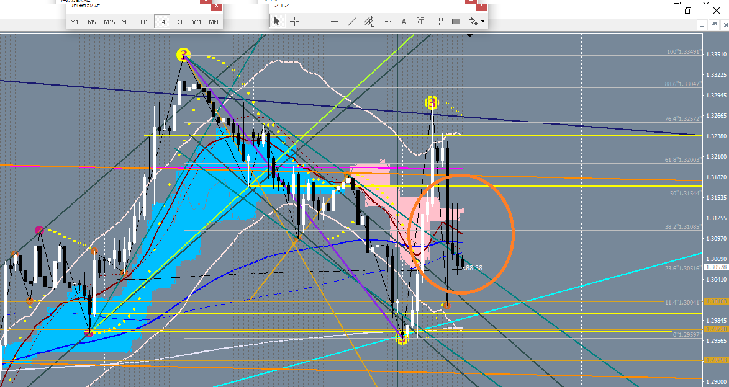This screenshot has width=729, height=387.
Task: Choose the vertical line drawing tool
Action: (317, 21)
